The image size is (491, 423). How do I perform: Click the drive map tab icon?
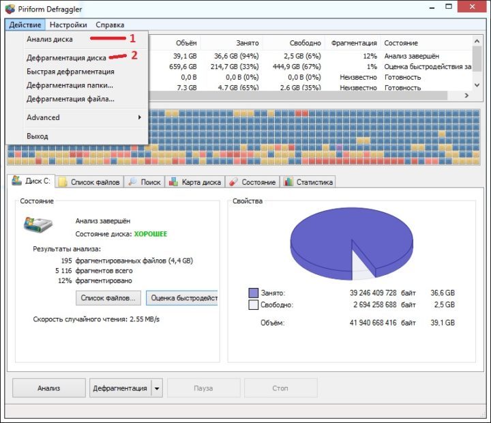click(x=174, y=182)
